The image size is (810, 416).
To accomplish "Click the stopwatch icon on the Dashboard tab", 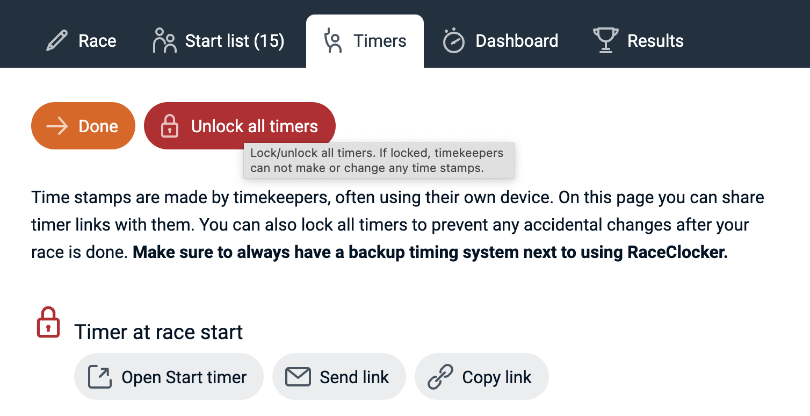I will tap(454, 41).
